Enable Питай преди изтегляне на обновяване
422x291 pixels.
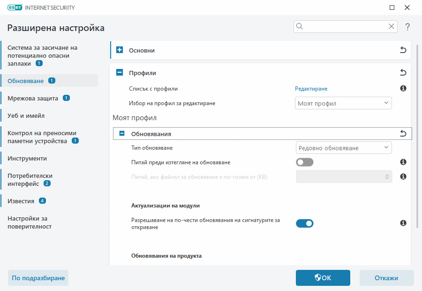[x=304, y=162]
